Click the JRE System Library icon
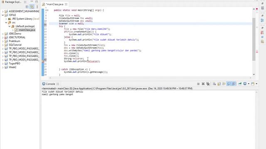This screenshot has height=149, width=266. 10,19
